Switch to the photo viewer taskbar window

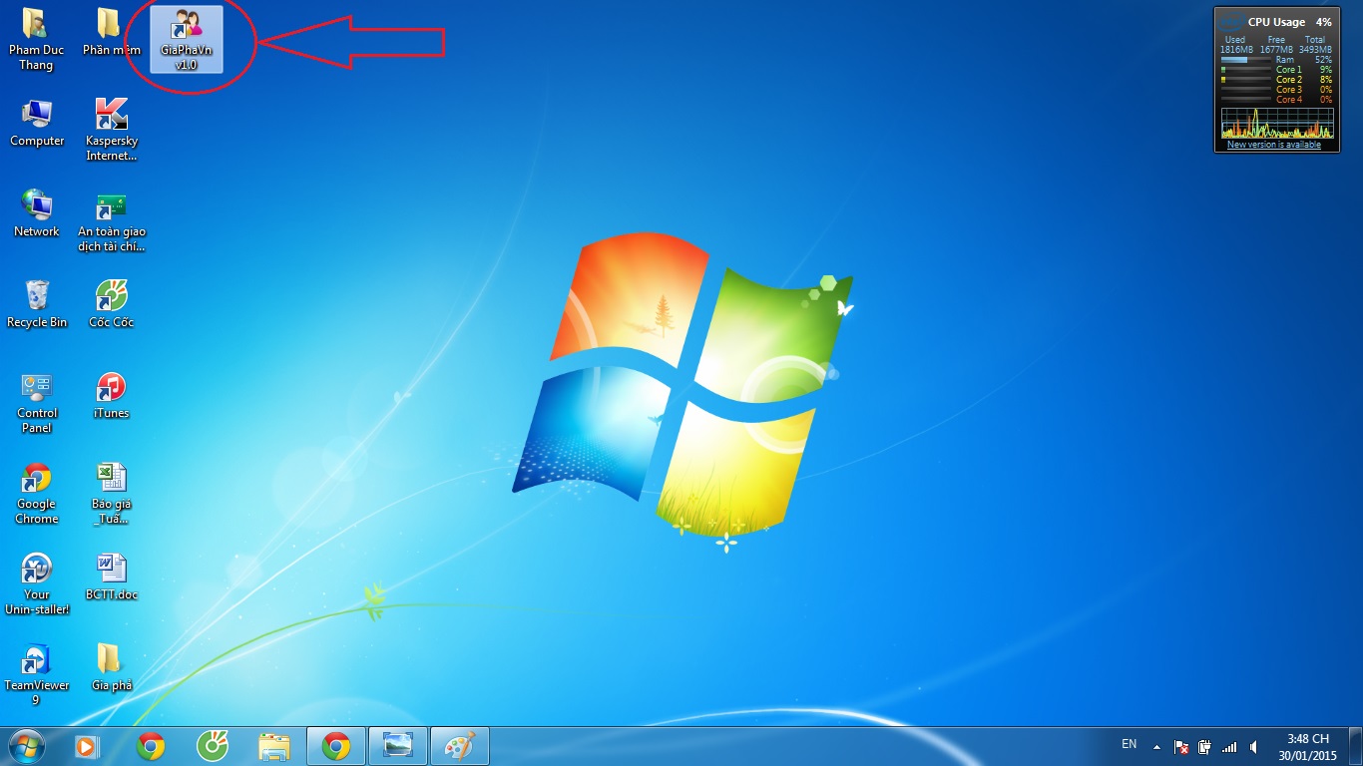click(x=398, y=746)
